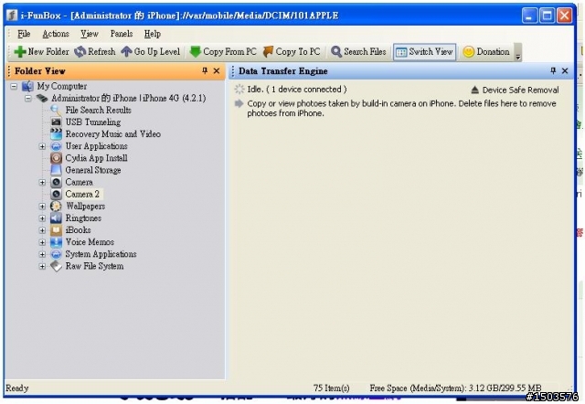Image resolution: width=585 pixels, height=404 pixels.
Task: Expand the Wallpapers node
Action: [42, 207]
